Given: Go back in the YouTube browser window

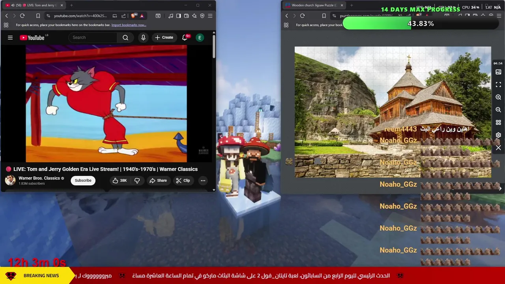Looking at the screenshot, I should click(6, 16).
